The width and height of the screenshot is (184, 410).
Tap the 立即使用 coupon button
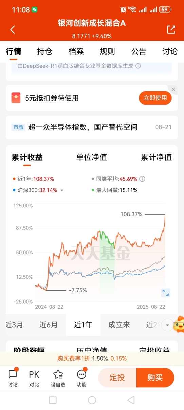click(x=155, y=98)
